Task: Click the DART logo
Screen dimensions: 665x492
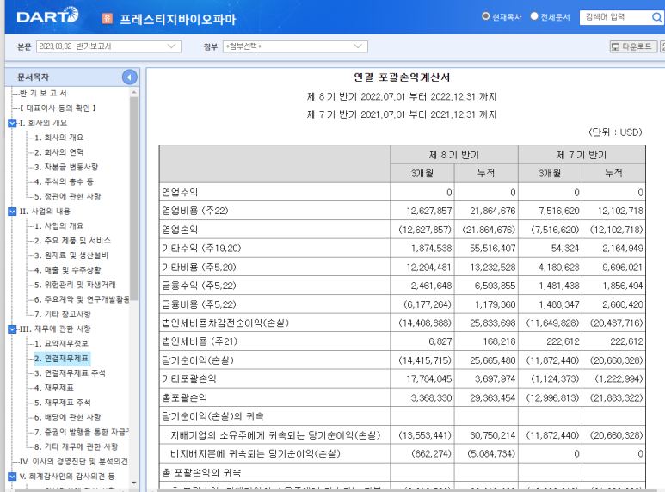Action: click(x=47, y=16)
